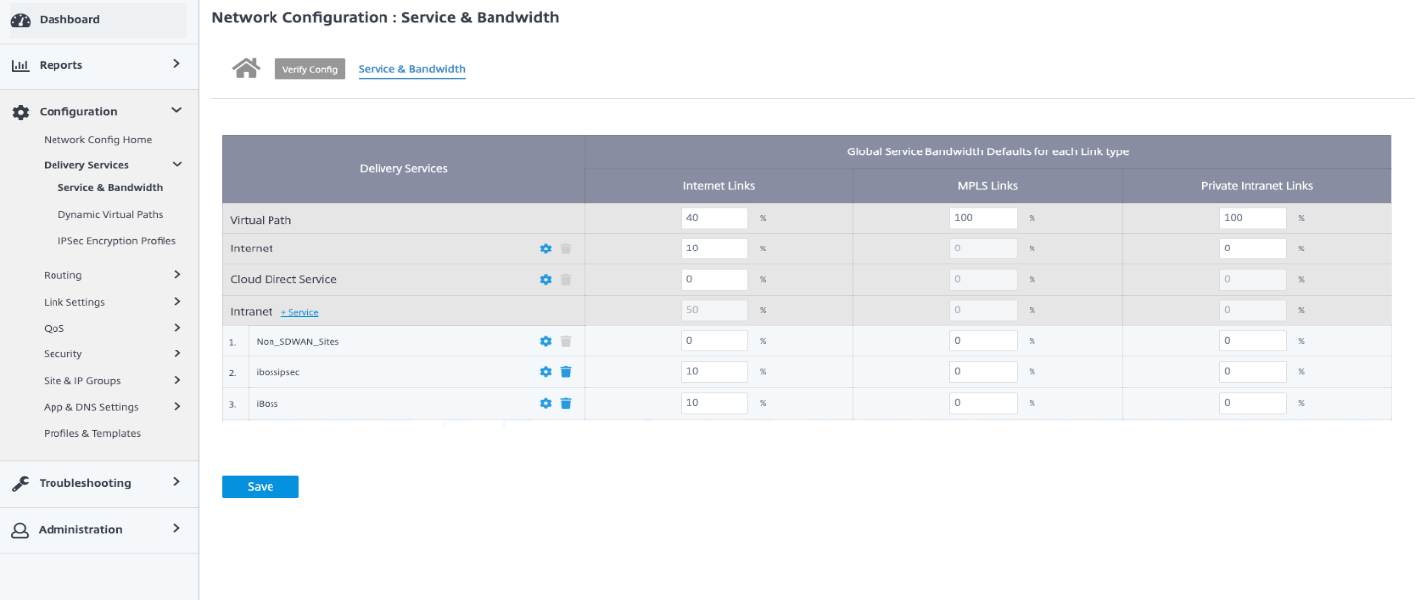Open IPSec Encryption Profiles page
The height and width of the screenshot is (600, 1415).
(x=117, y=241)
